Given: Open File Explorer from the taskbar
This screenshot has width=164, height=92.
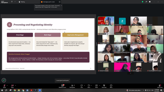Looking at the screenshot, I should (19, 90).
